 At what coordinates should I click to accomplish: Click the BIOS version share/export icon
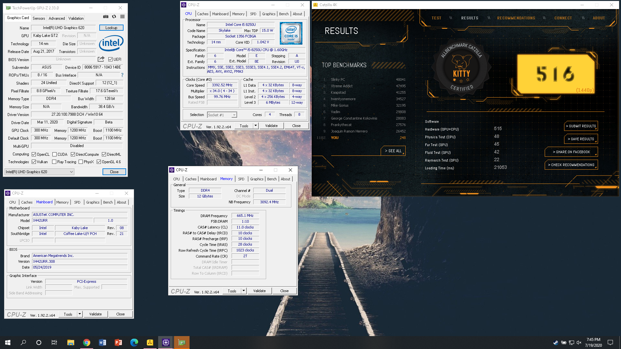coord(101,59)
